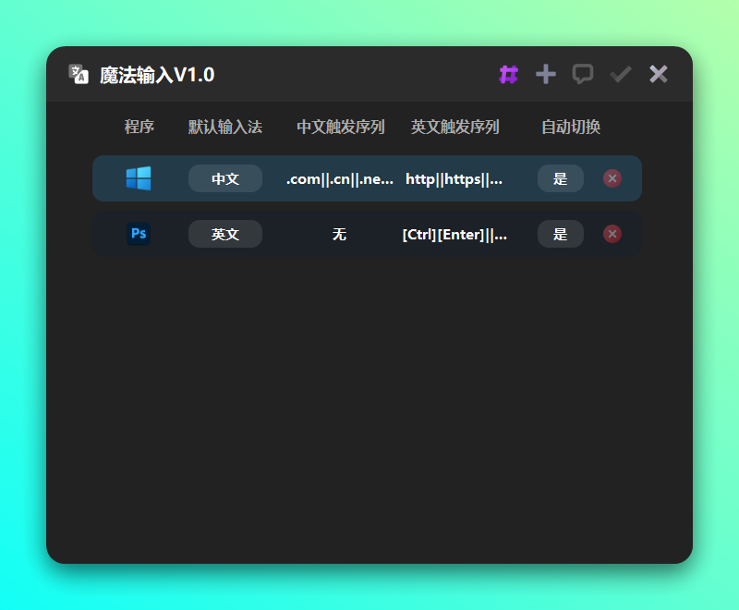Open the speech bubble feedback icon
Screen dimensions: 739x610
tap(583, 75)
